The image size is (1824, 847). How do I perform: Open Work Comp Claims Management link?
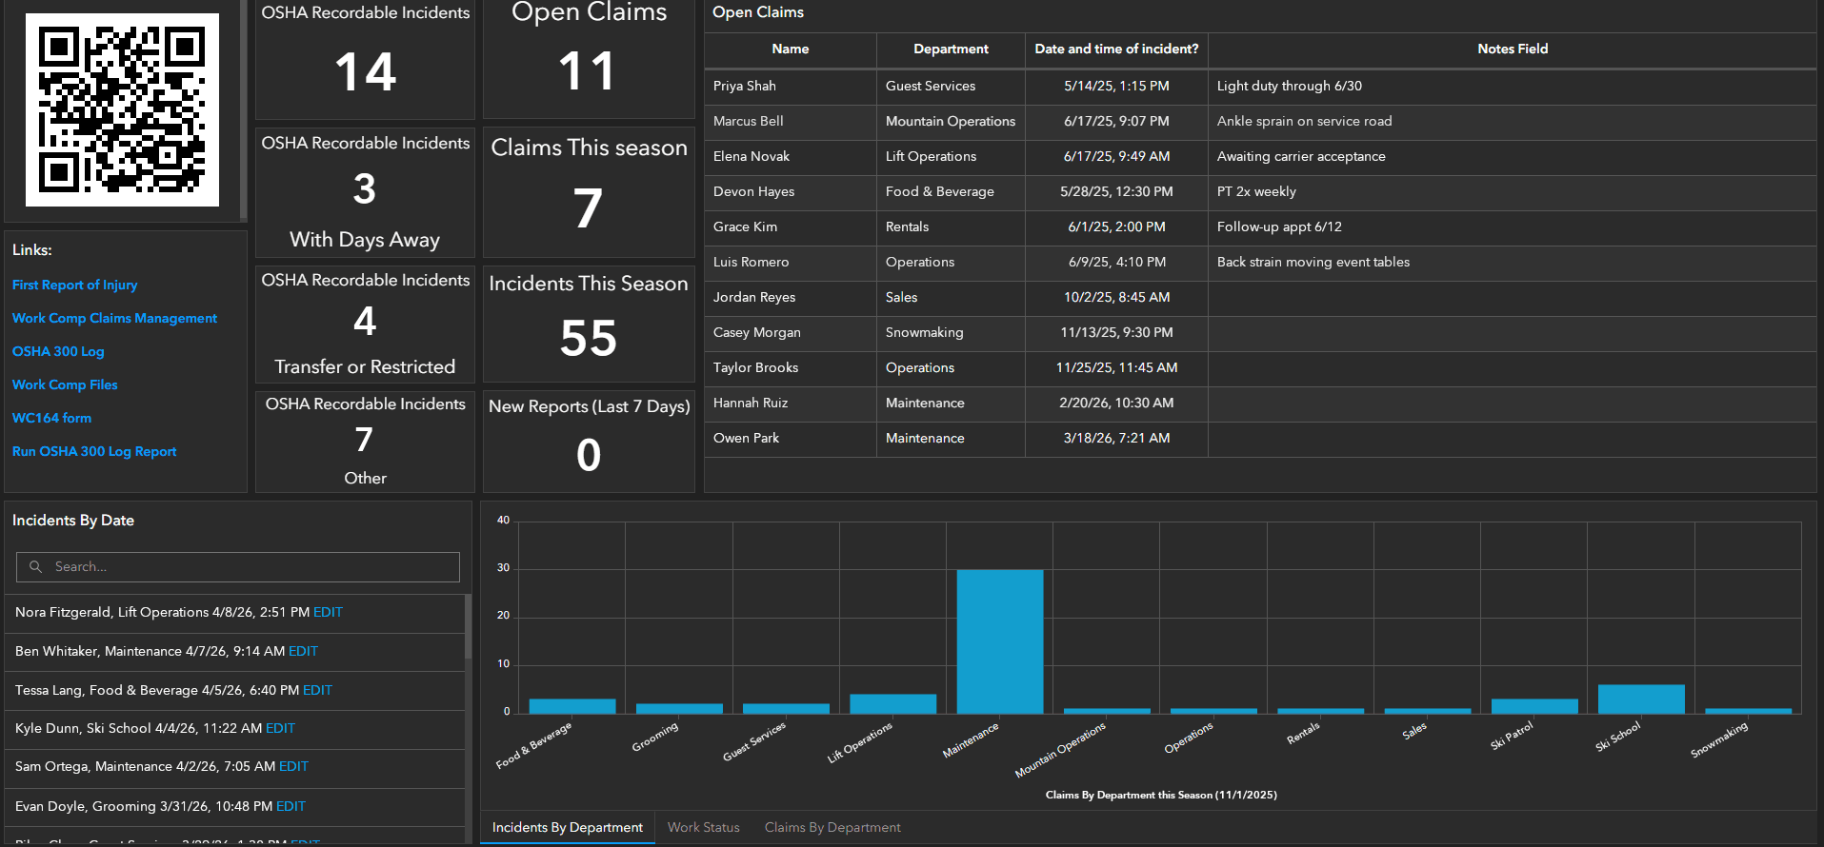(x=114, y=318)
